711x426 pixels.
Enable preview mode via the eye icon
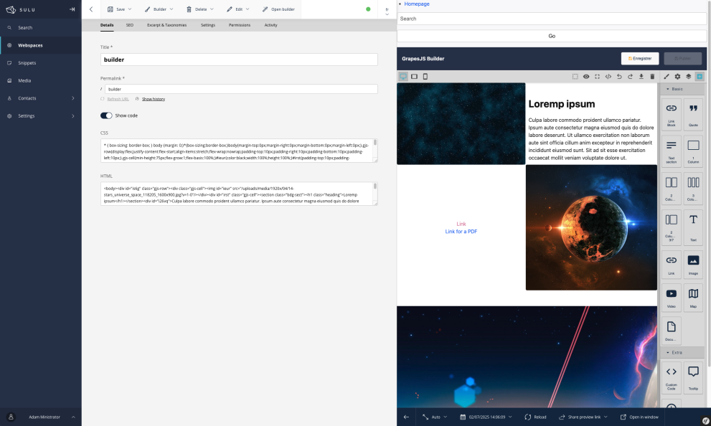click(586, 76)
